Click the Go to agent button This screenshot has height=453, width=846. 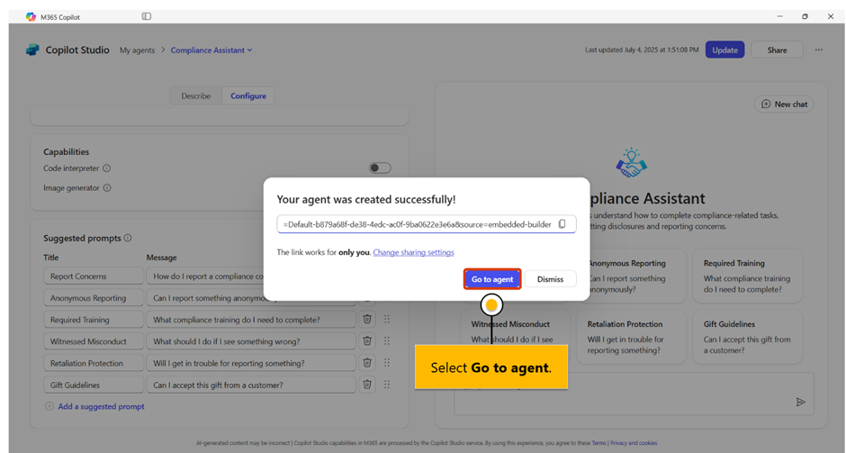point(492,279)
